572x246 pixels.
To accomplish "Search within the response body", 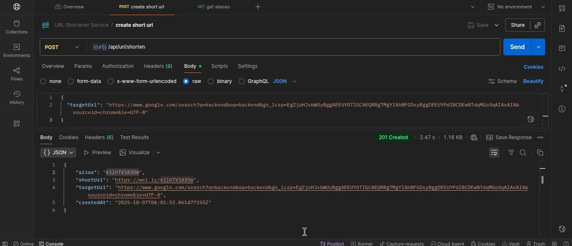I will pyautogui.click(x=523, y=153).
